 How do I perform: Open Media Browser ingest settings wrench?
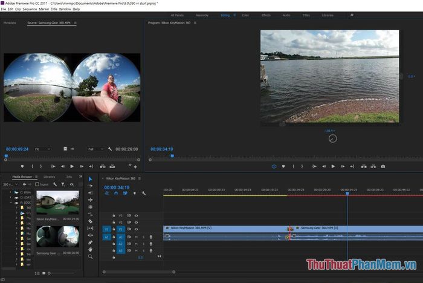[x=55, y=184]
